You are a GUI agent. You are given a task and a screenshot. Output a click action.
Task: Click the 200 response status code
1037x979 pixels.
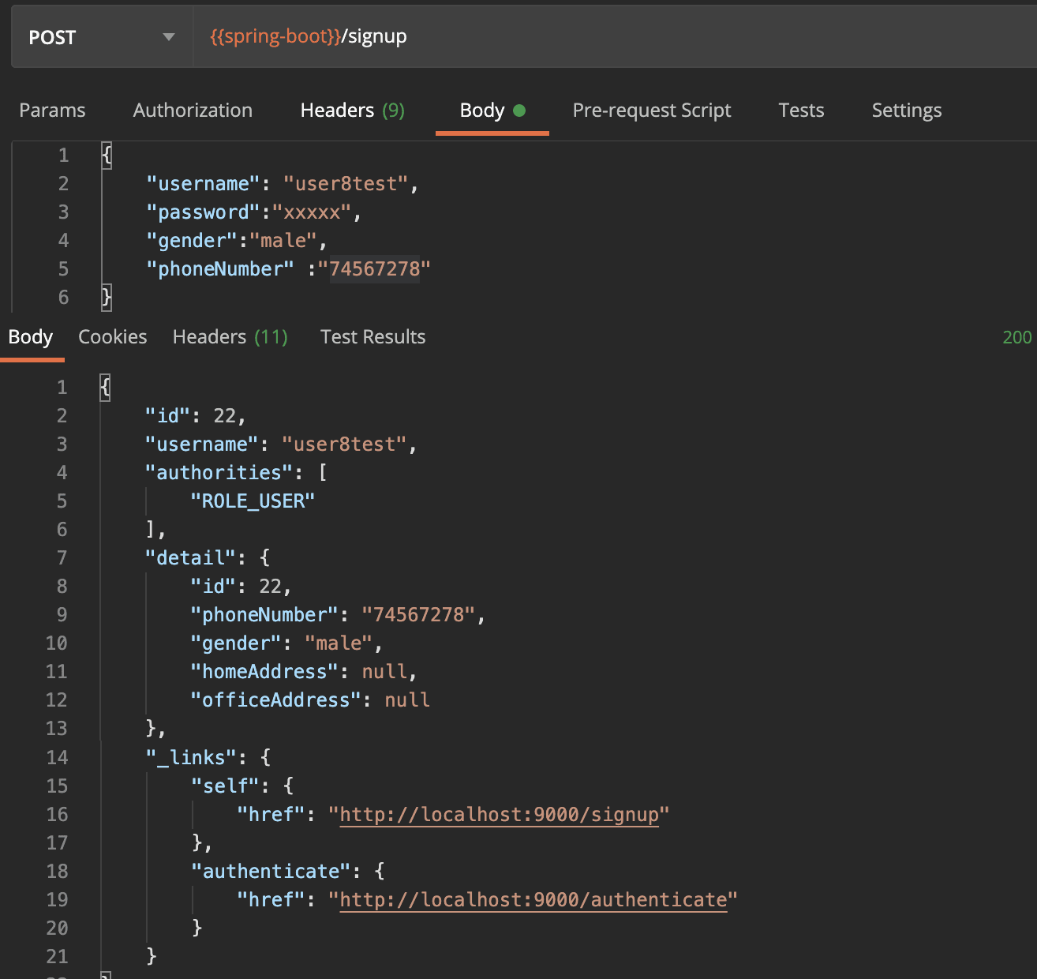coord(1017,337)
